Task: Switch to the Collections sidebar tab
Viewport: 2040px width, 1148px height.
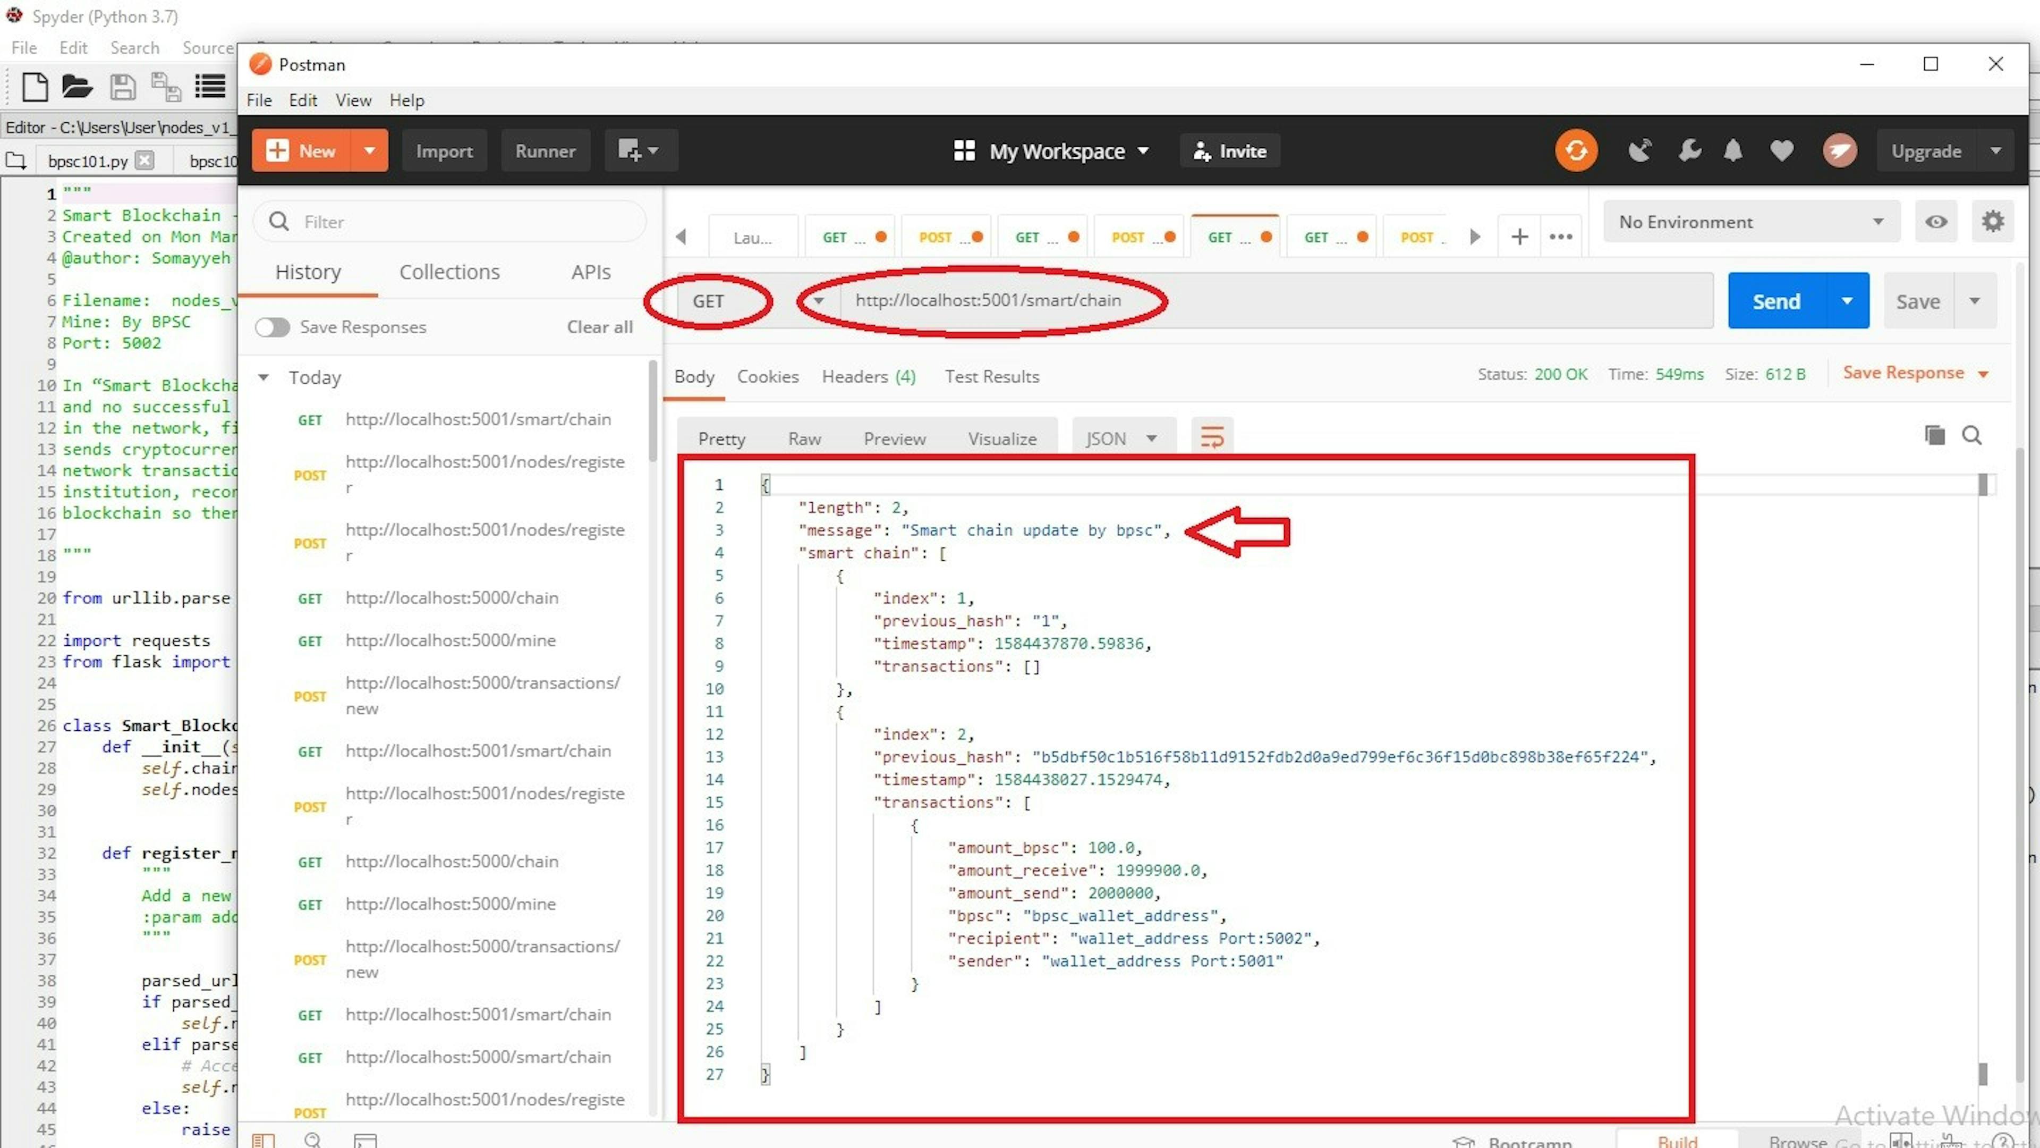Action: click(x=449, y=272)
